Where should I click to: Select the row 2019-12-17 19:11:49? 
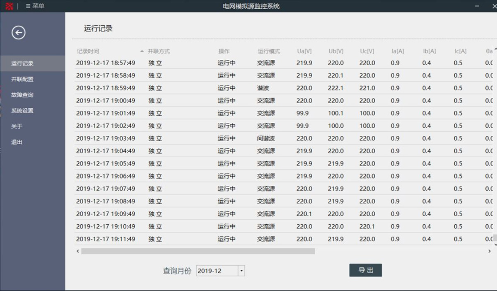[x=284, y=239]
